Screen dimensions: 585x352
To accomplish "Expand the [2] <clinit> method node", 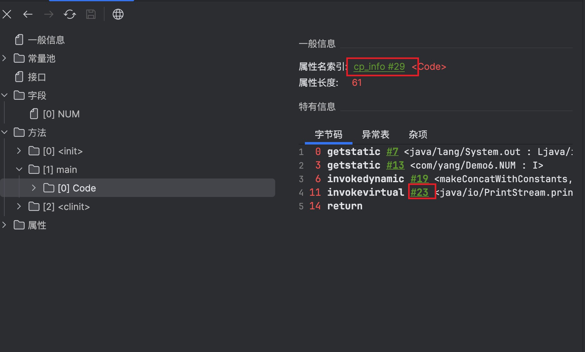I will [x=19, y=207].
